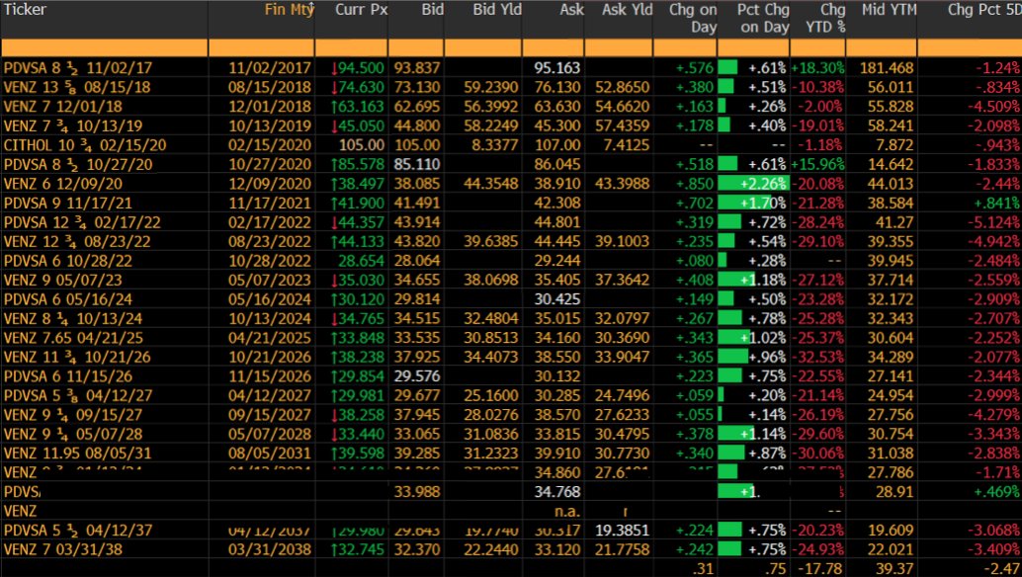Select ticker PDVSA 12 ¾ 02/17/22

81,222
